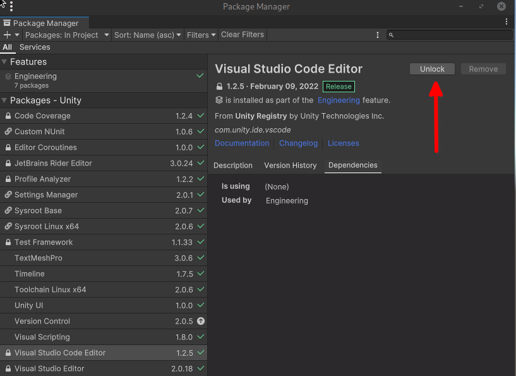The height and width of the screenshot is (376, 516).
Task: Open the Sort: Name (asc) dropdown
Action: tap(147, 35)
